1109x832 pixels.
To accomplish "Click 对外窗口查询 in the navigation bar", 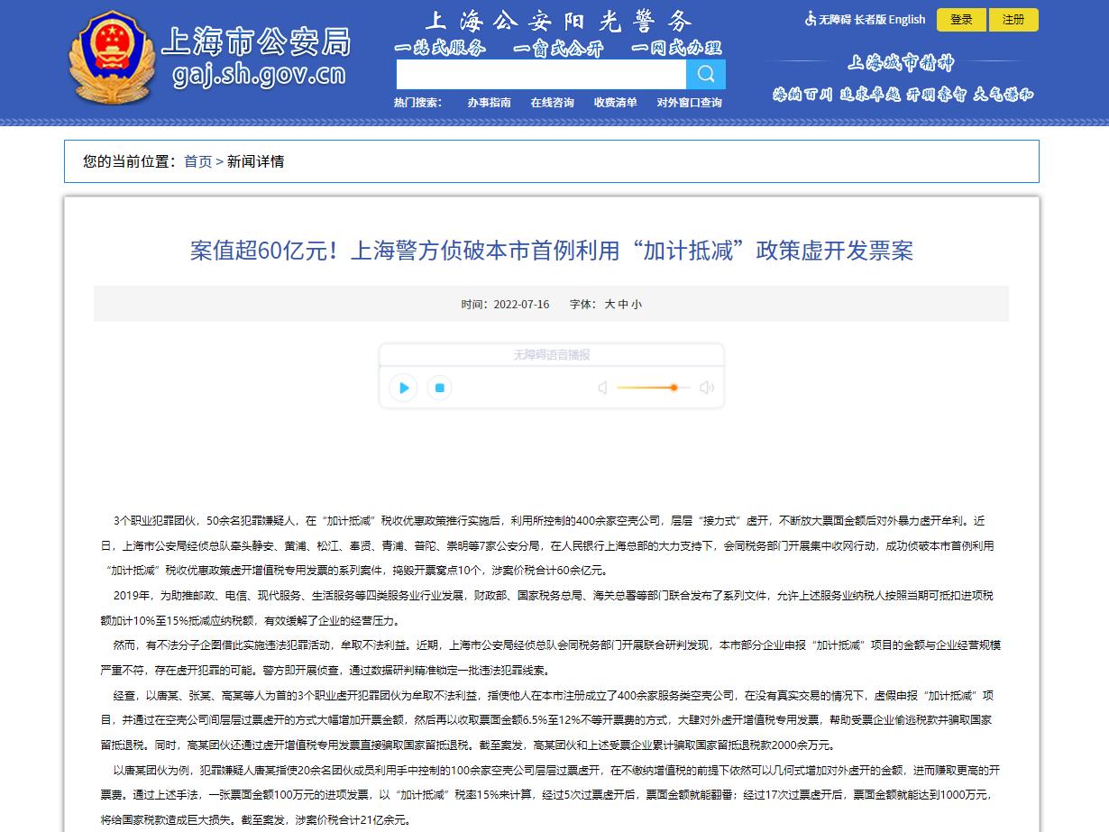I will tap(691, 102).
